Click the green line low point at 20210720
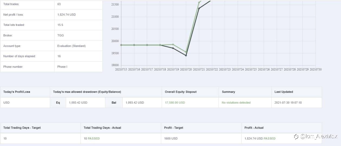The width and height of the screenshot is (341, 146). (x=186, y=52)
